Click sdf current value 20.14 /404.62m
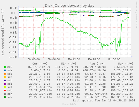This screenshot has width=139, height=107. point(41,87)
